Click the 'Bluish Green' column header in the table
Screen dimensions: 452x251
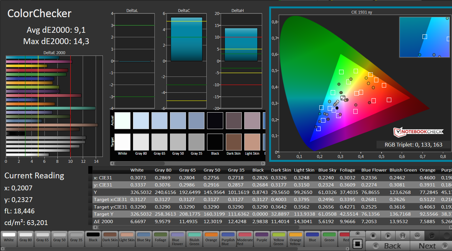point(403,170)
